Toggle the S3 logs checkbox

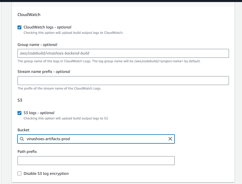coord(20,113)
